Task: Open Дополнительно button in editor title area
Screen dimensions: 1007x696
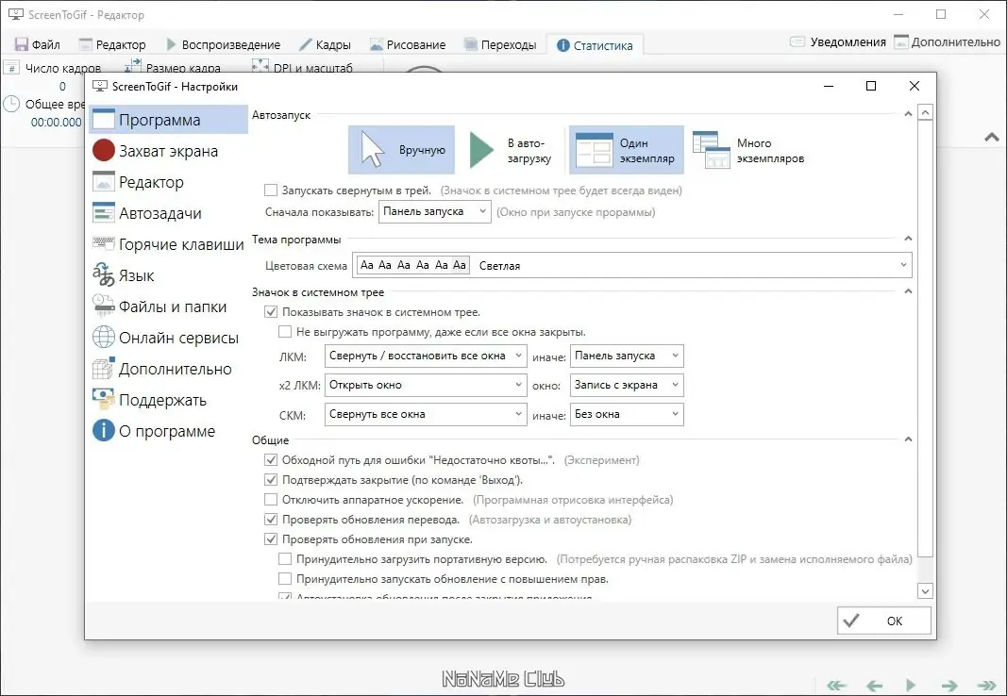Action: [948, 41]
